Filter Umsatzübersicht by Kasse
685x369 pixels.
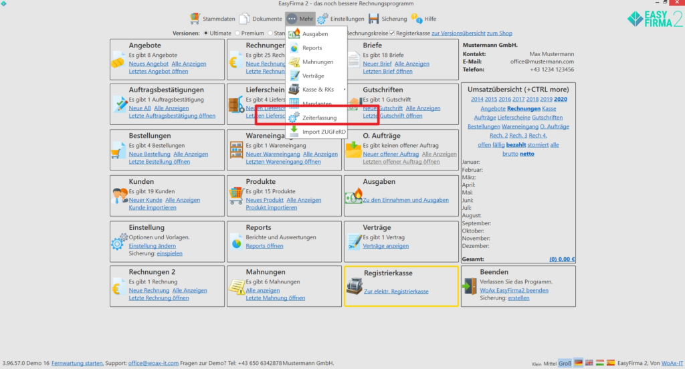(549, 108)
